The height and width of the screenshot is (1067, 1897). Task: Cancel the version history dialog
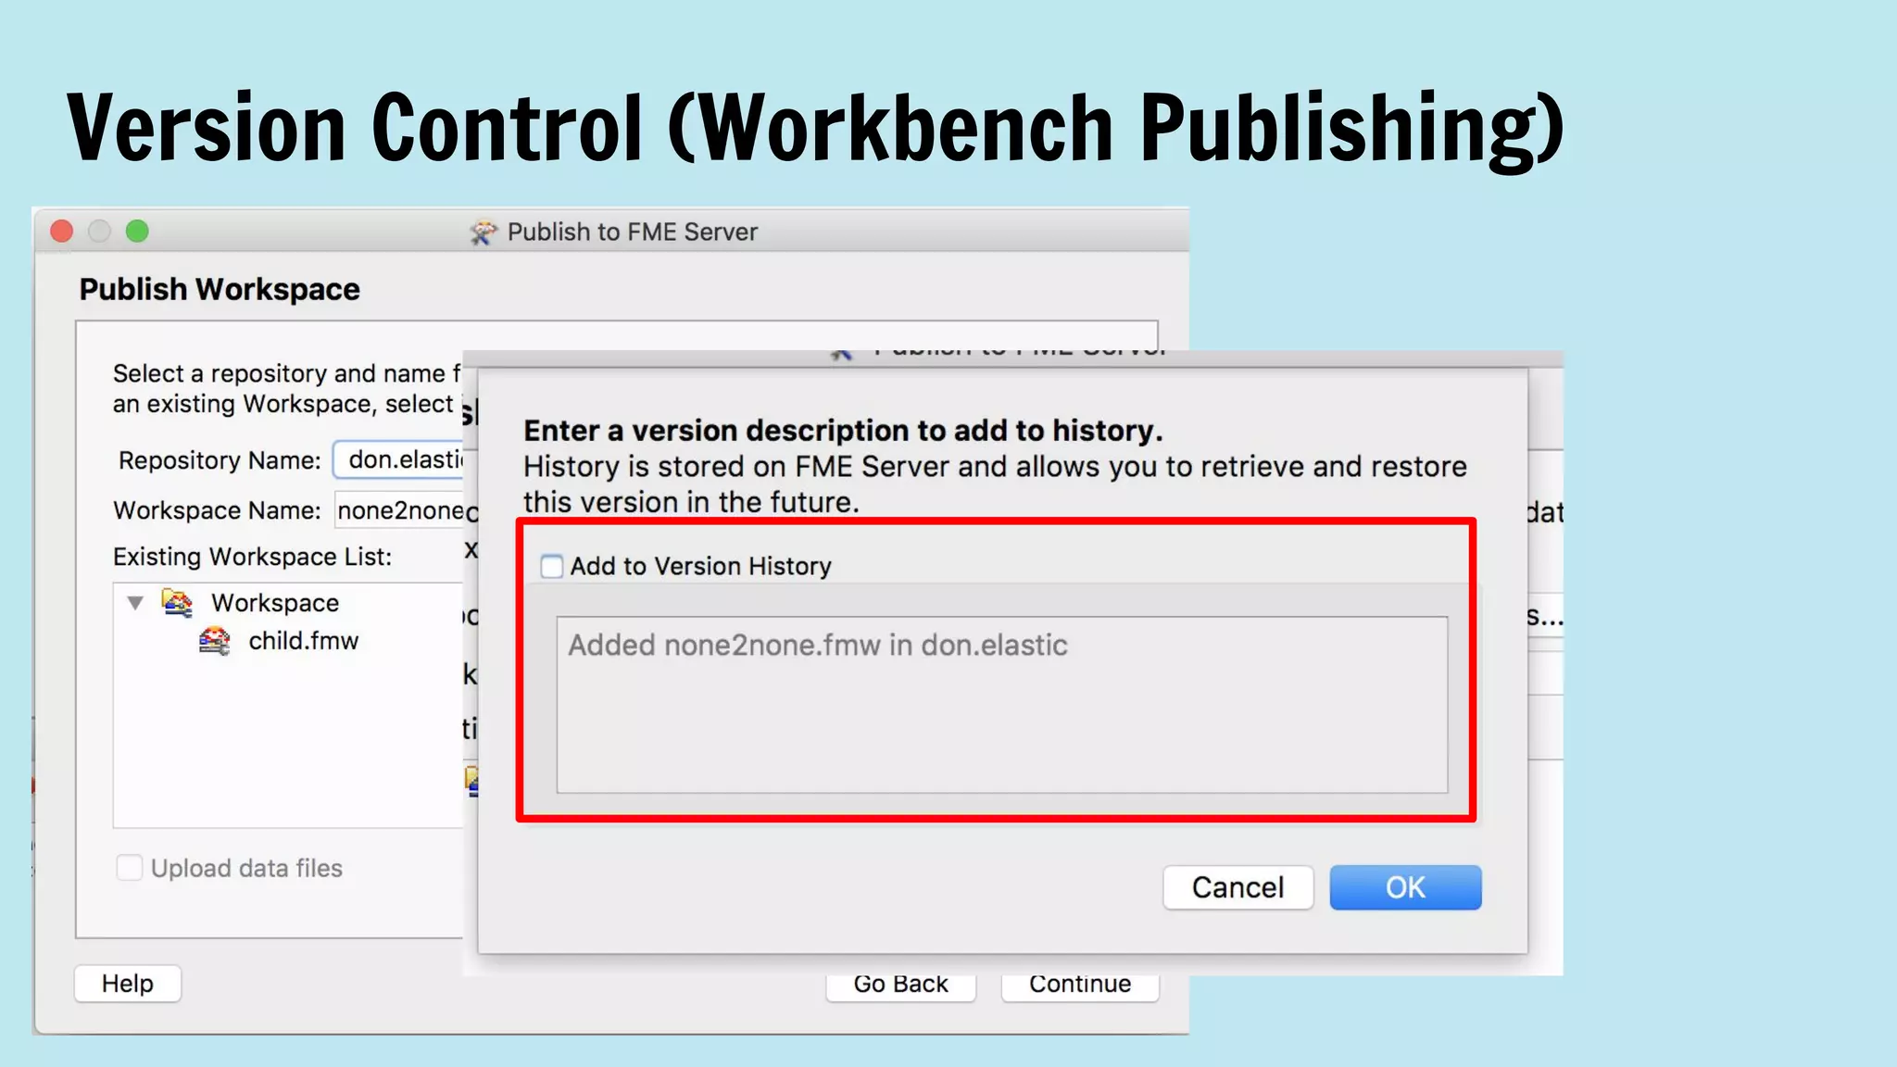pyautogui.click(x=1237, y=887)
